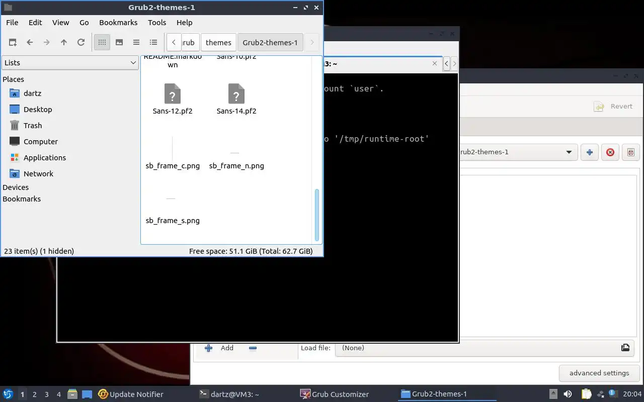The width and height of the screenshot is (644, 402).
Task: Navigate to 'grub' folder in path bar
Action: (190, 43)
